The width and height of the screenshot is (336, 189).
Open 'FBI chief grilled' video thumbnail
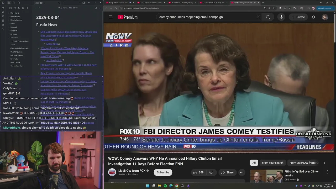pos(267,176)
